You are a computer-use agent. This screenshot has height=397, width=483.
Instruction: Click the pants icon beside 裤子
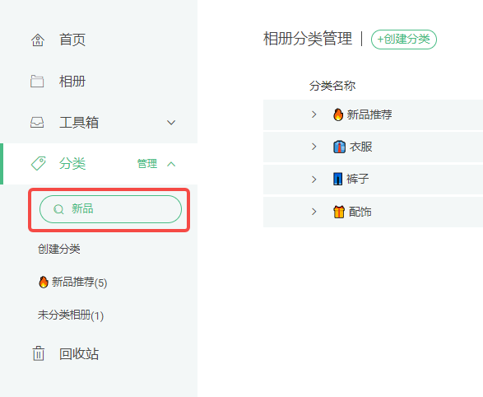337,179
